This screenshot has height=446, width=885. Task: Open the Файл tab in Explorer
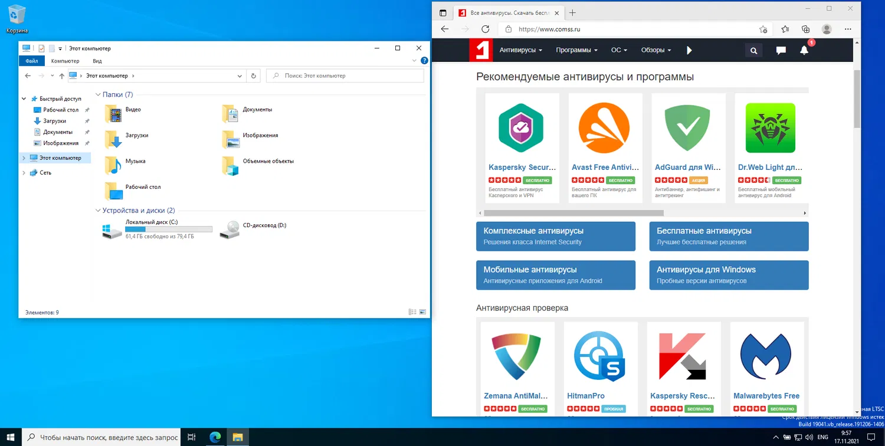pos(32,61)
